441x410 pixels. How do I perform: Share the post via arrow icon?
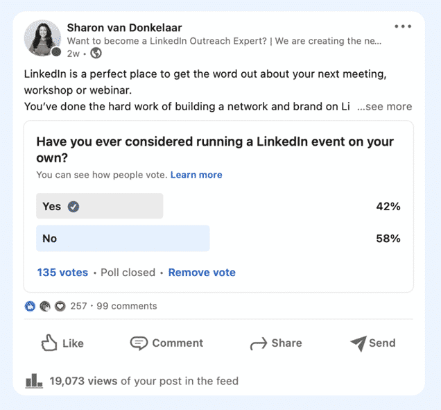(x=259, y=343)
